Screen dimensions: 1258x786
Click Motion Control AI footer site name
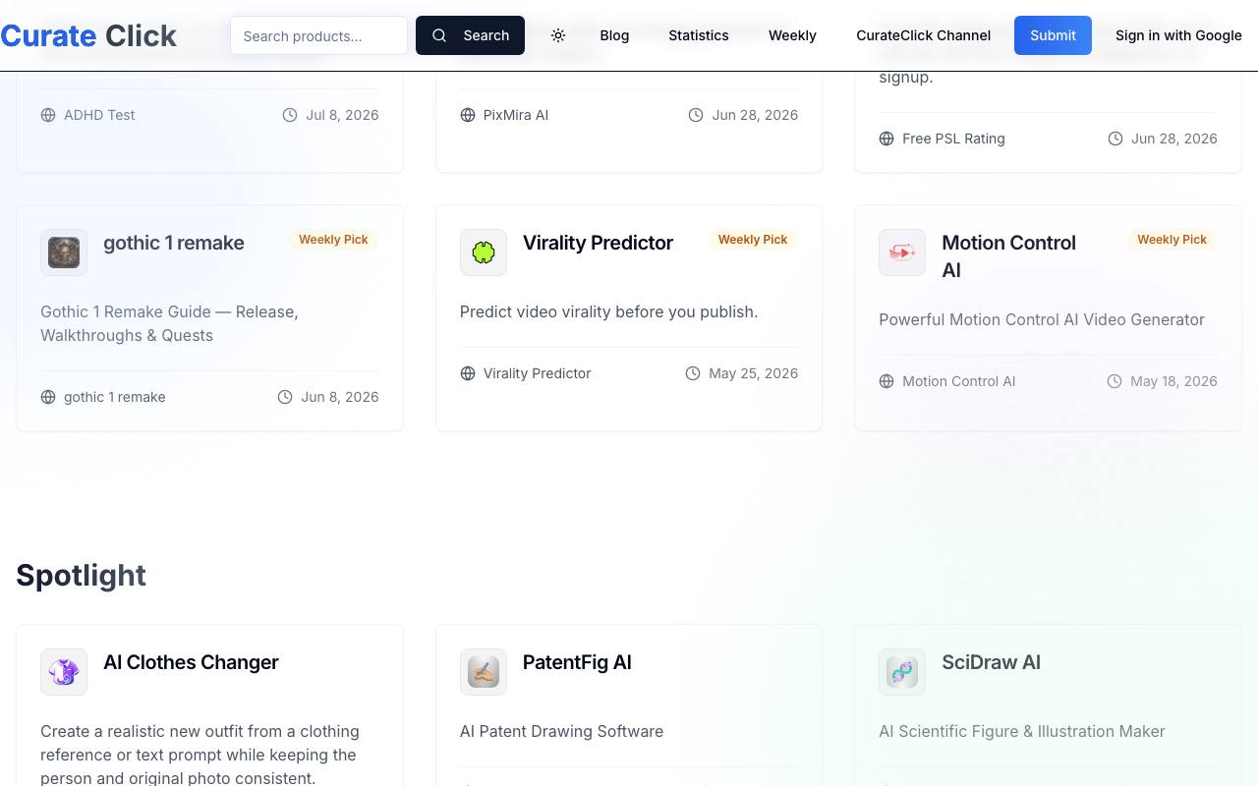(x=958, y=381)
